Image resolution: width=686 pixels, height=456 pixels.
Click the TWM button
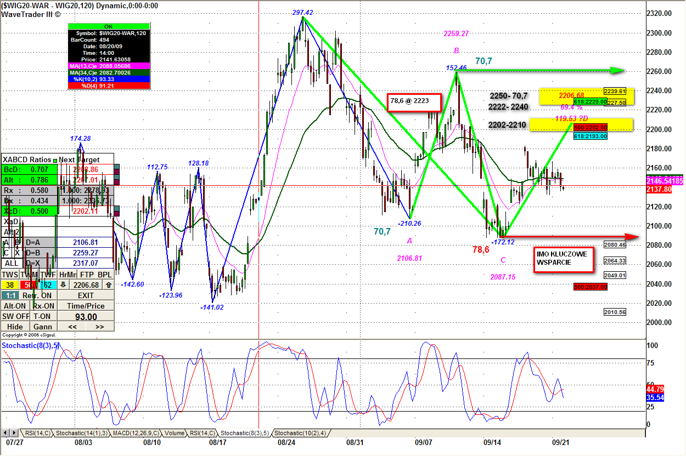[x=29, y=275]
